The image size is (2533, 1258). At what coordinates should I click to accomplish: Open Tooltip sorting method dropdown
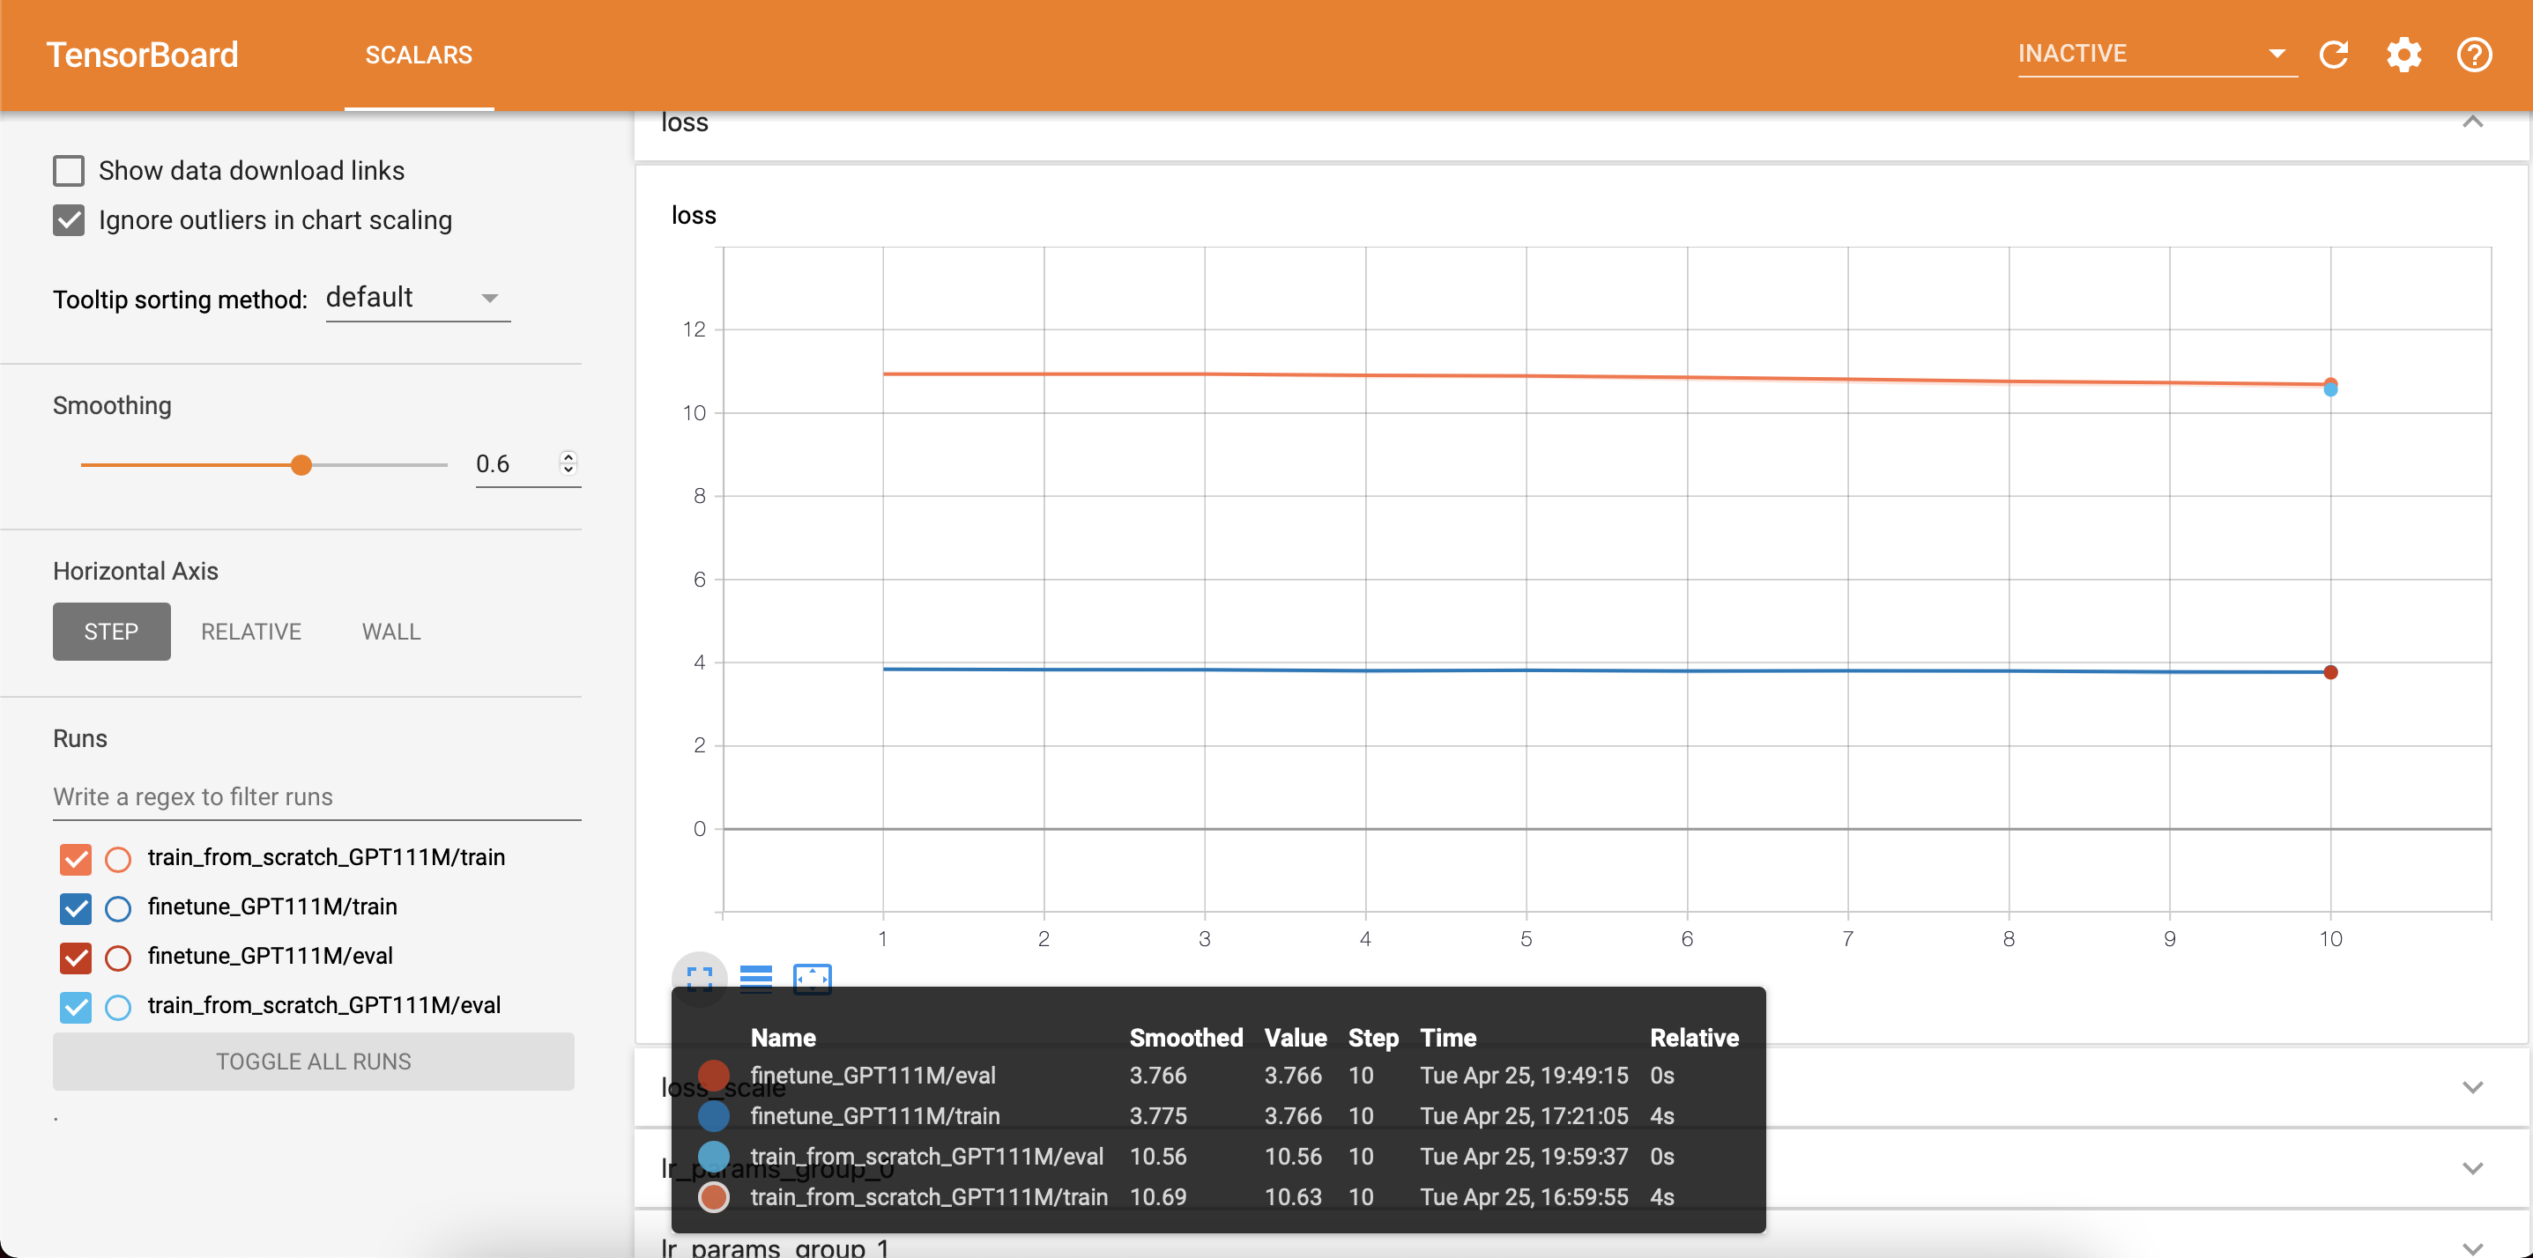[x=418, y=298]
